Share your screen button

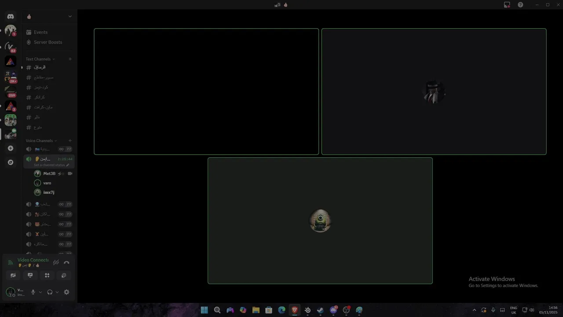(x=30, y=275)
